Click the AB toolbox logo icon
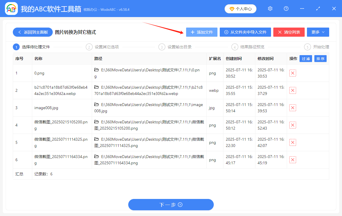The width and height of the screenshot is (342, 216). tap(11, 9)
